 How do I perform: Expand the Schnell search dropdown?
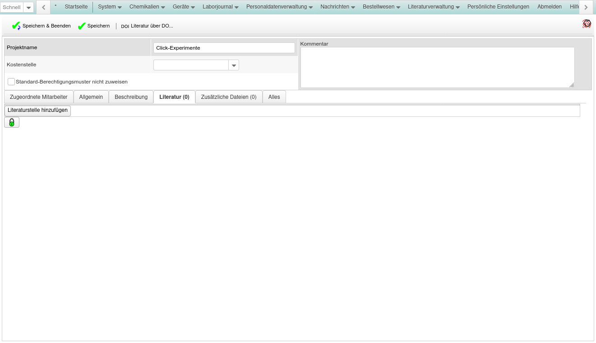[29, 8]
